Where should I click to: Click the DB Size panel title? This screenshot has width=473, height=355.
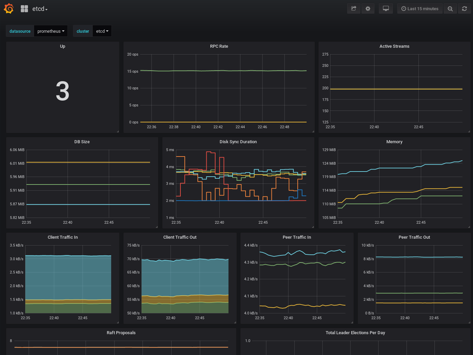[82, 142]
